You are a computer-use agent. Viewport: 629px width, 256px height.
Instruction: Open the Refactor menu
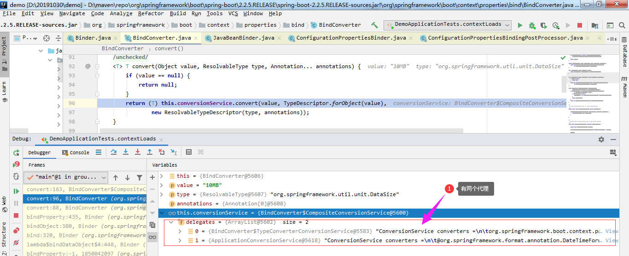(x=151, y=14)
